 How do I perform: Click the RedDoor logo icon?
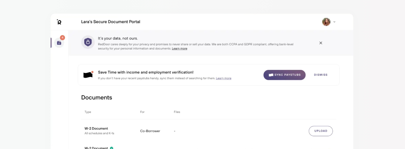[x=59, y=22]
